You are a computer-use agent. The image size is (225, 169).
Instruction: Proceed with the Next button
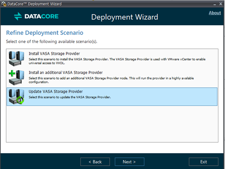(x=129, y=162)
